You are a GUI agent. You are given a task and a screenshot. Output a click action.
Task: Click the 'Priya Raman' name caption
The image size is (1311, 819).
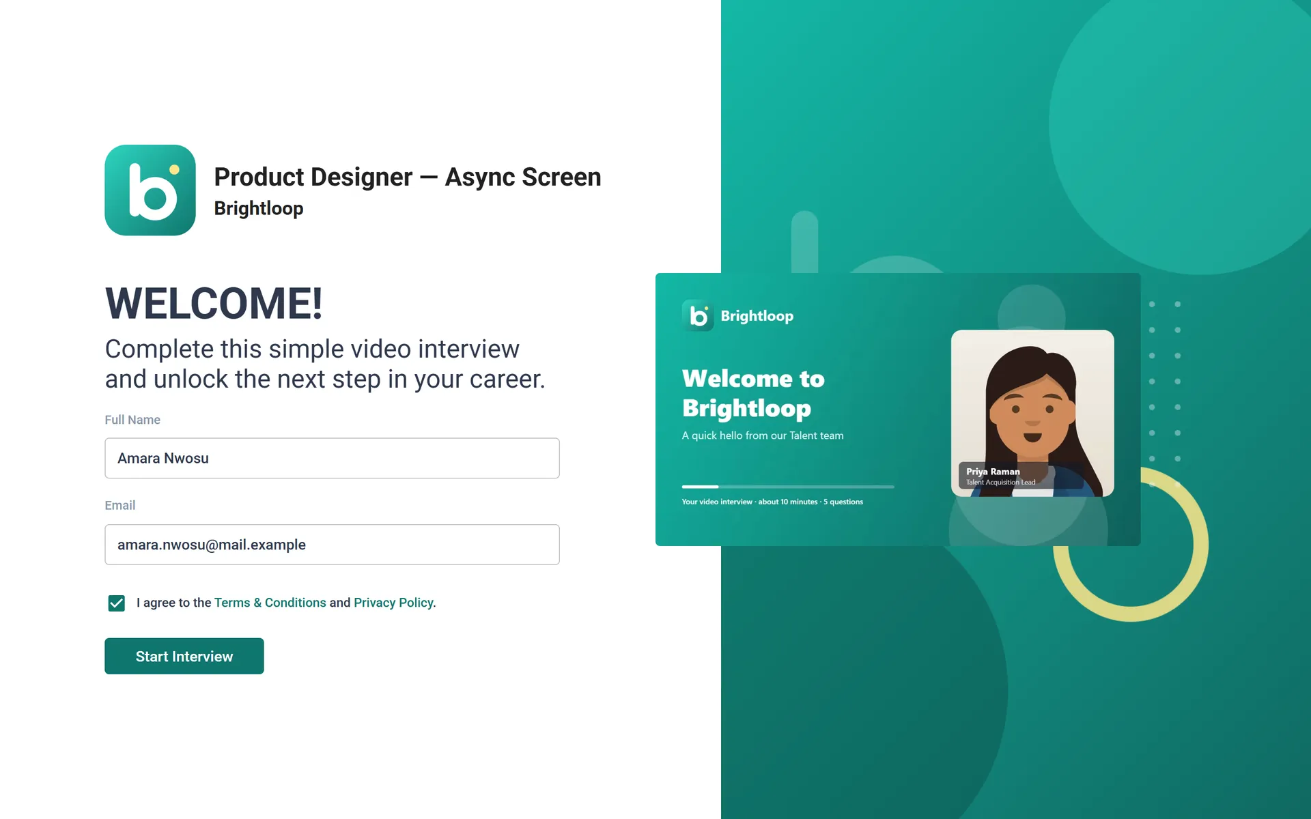click(993, 472)
